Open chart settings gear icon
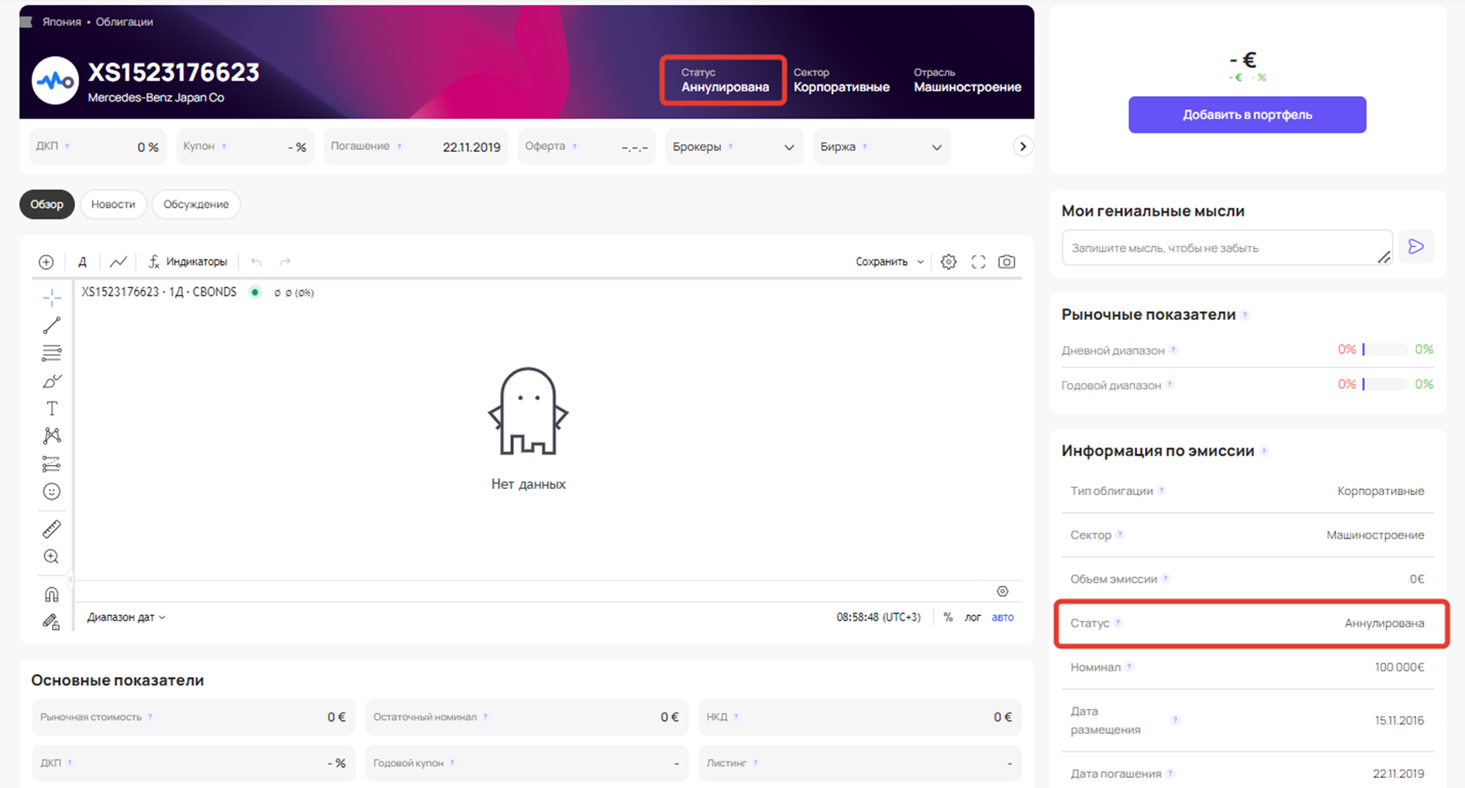 pyautogui.click(x=948, y=262)
